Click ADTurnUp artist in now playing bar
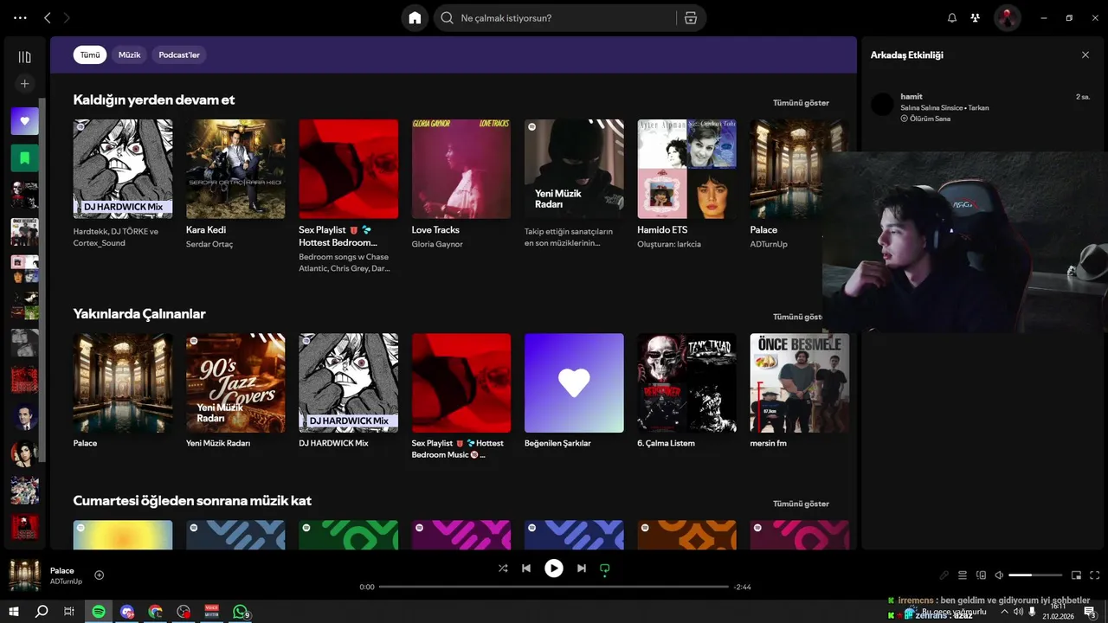 point(66,581)
